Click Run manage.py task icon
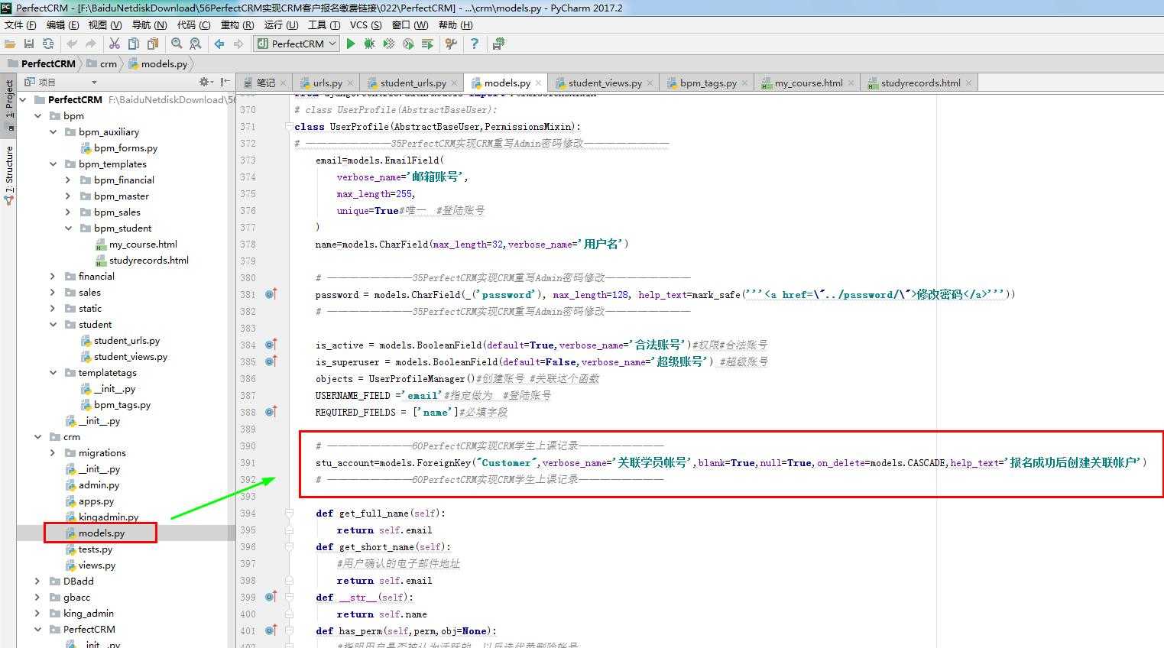The height and width of the screenshot is (648, 1164). click(x=427, y=44)
